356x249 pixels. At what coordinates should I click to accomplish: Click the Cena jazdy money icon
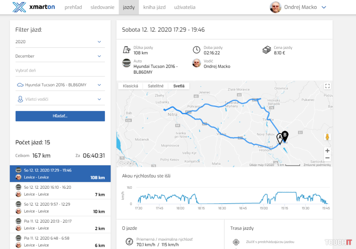click(x=267, y=50)
